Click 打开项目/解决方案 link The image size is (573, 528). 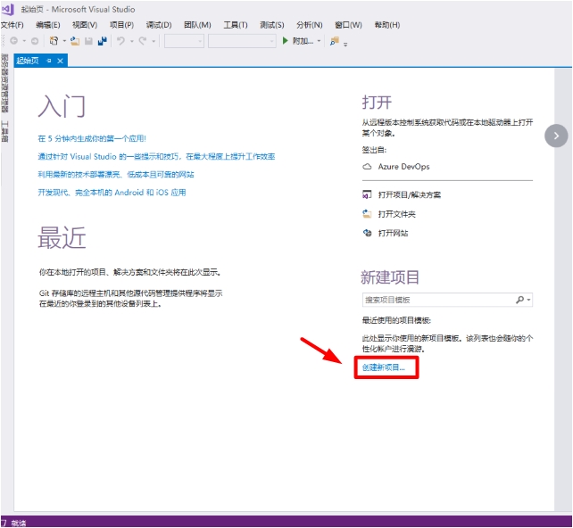point(410,194)
